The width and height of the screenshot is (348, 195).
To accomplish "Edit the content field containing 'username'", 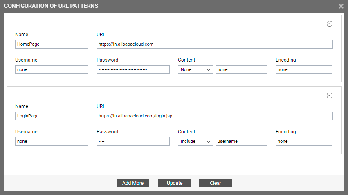I will [x=241, y=141].
